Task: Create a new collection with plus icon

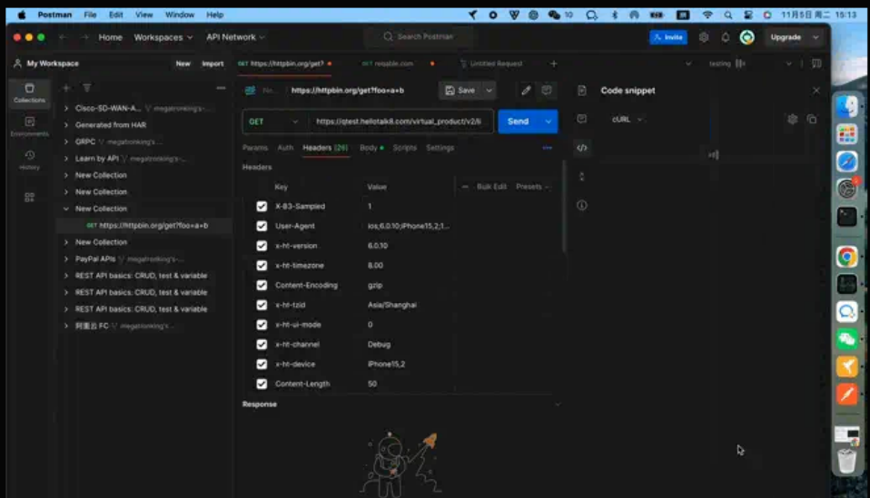Action: [x=66, y=88]
